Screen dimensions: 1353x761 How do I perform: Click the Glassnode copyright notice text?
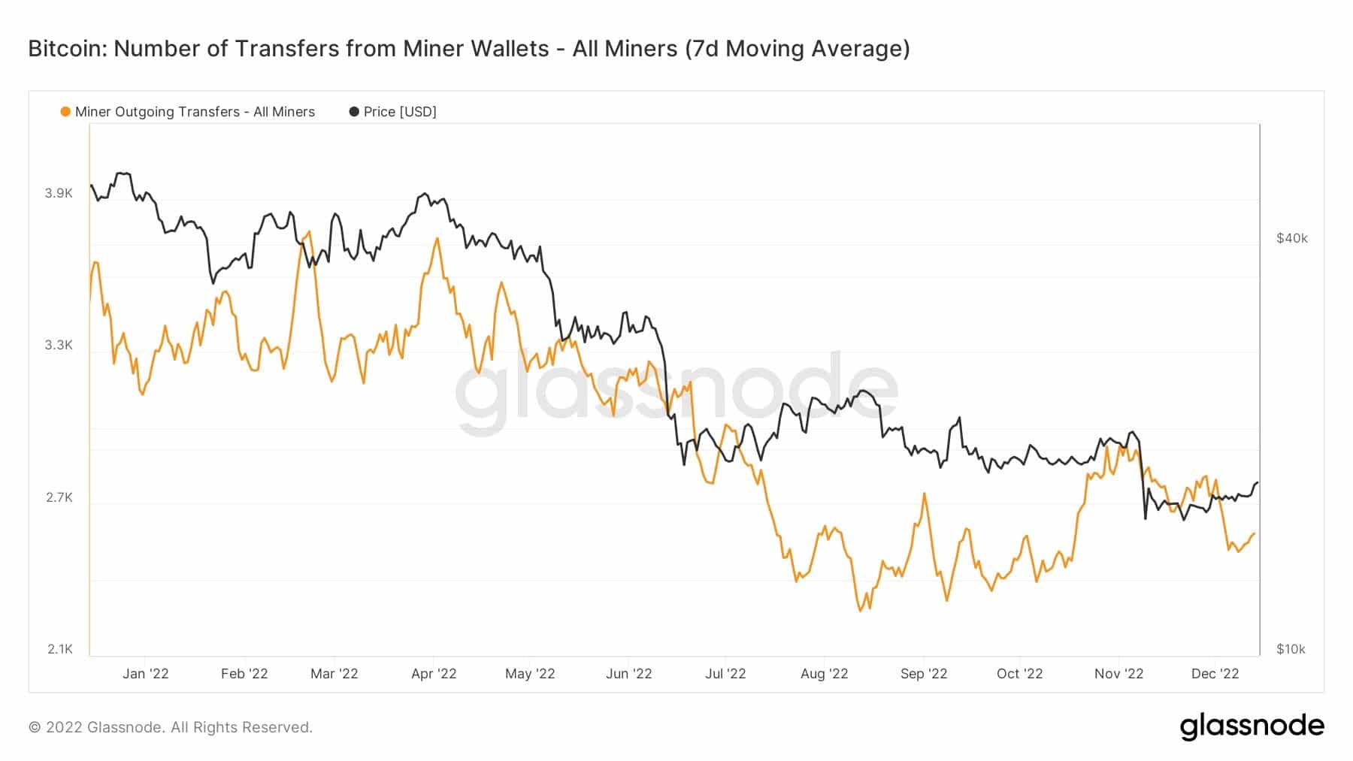tap(171, 727)
